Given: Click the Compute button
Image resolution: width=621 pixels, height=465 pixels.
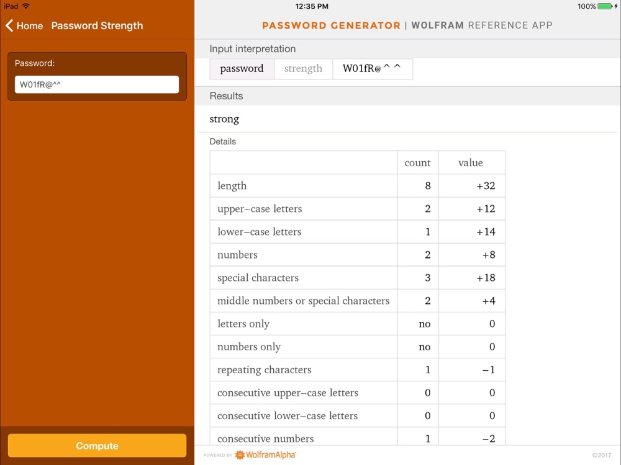Looking at the screenshot, I should (97, 446).
